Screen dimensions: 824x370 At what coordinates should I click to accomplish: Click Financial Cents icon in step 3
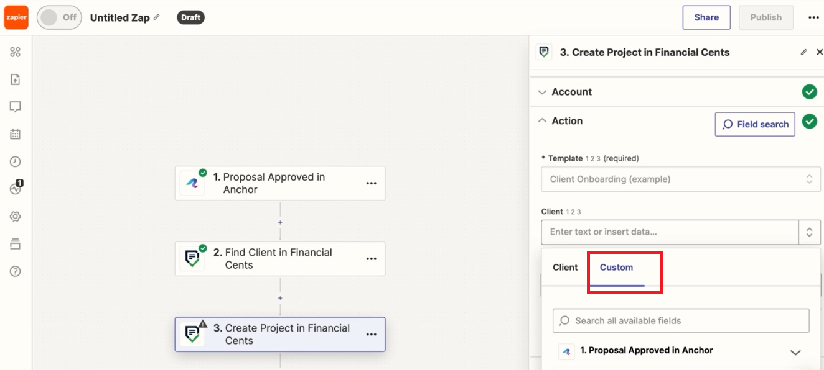pyautogui.click(x=192, y=335)
